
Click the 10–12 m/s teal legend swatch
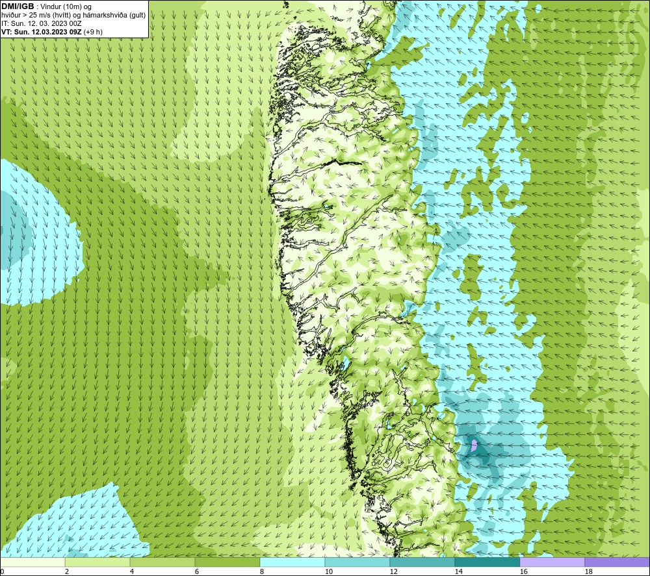357,562
